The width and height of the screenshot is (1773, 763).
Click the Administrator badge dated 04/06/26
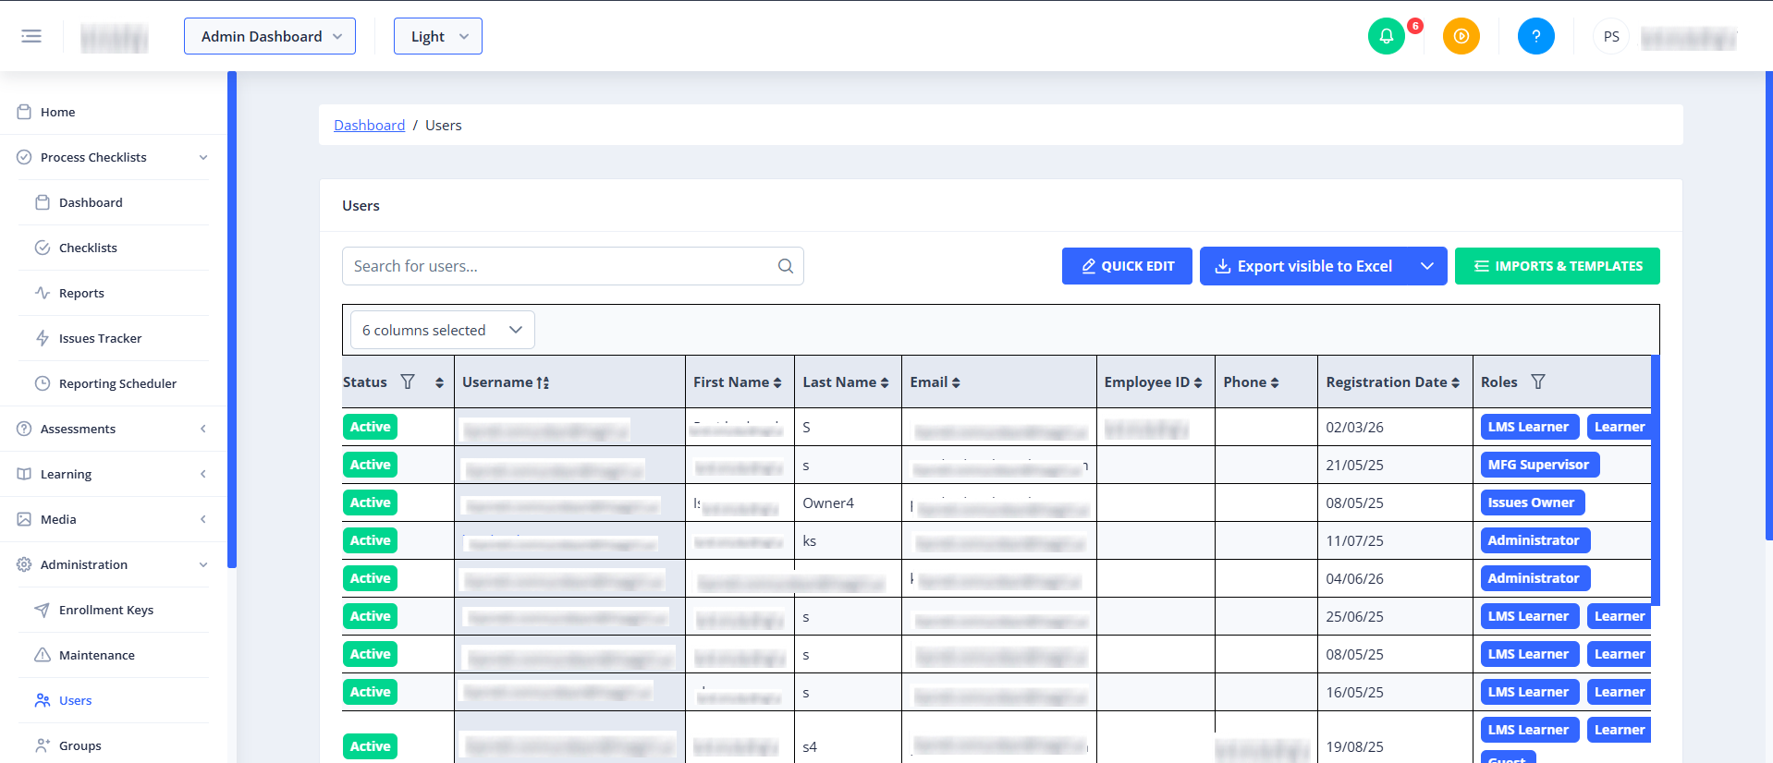point(1535,578)
